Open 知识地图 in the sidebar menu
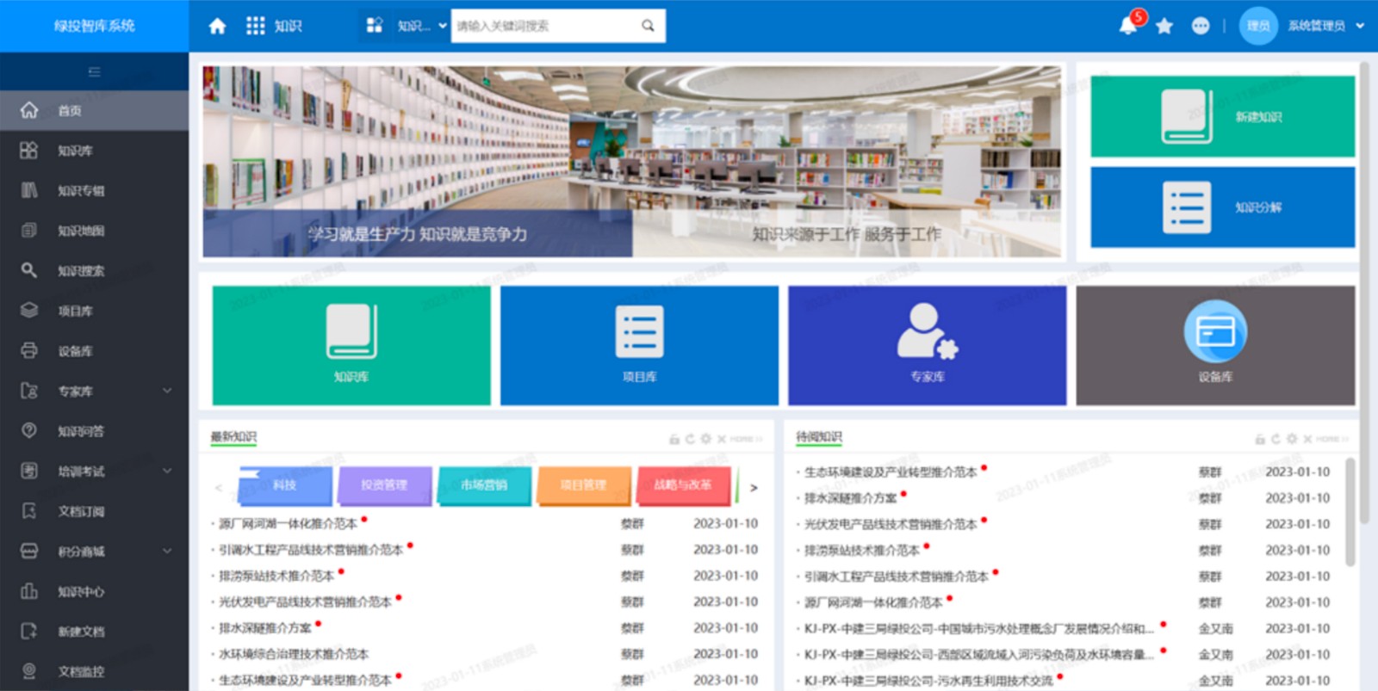The width and height of the screenshot is (1378, 691). tap(81, 231)
